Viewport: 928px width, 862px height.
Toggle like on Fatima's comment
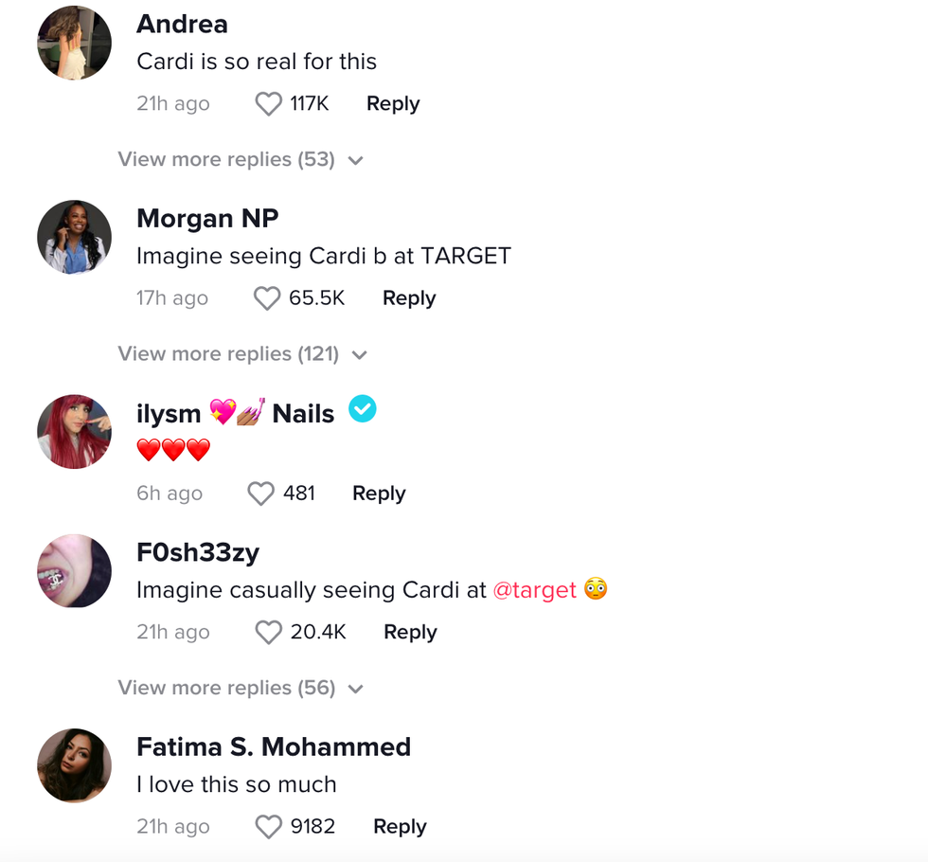pos(267,826)
